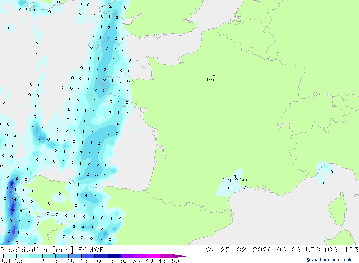
Task: Click the legend value 10
Action: click(71, 261)
